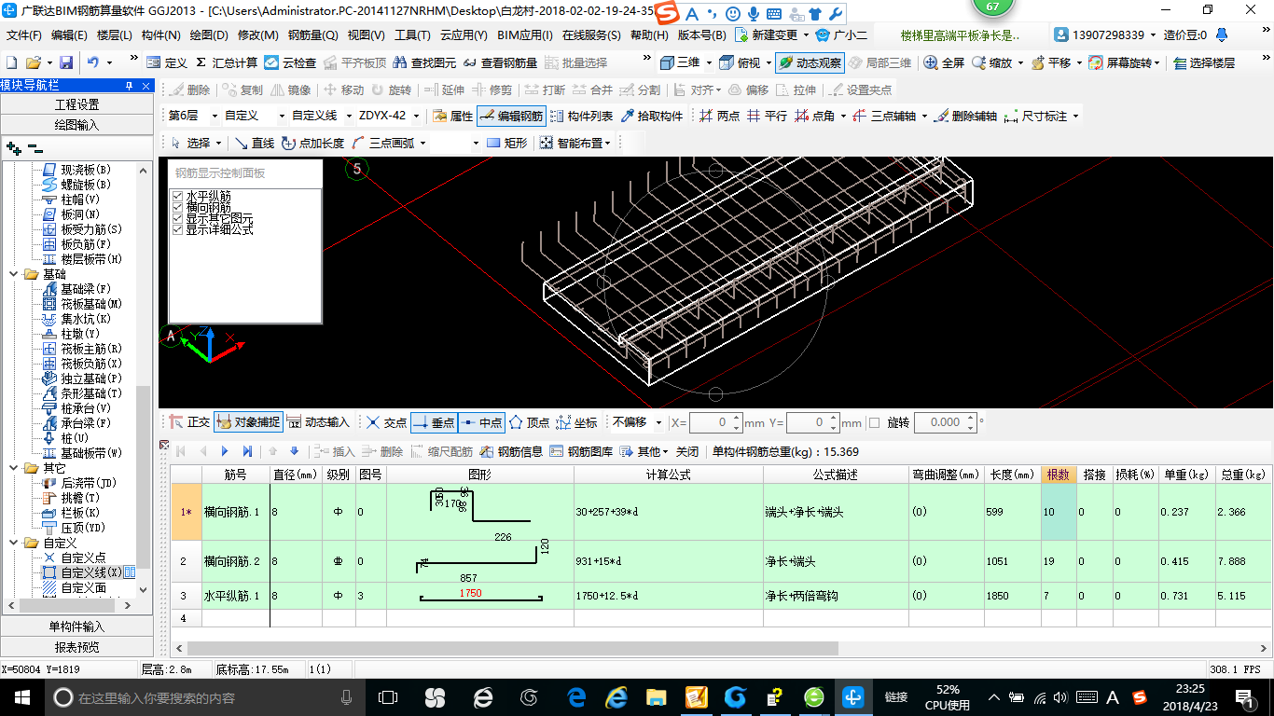Select 平移 pan tool
This screenshot has height=716, width=1274.
[1050, 62]
